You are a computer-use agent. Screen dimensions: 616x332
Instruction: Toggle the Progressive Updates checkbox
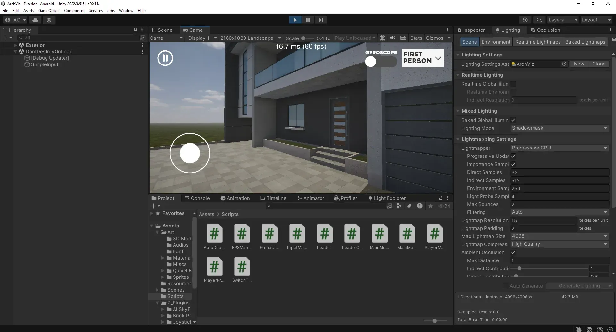point(513,156)
